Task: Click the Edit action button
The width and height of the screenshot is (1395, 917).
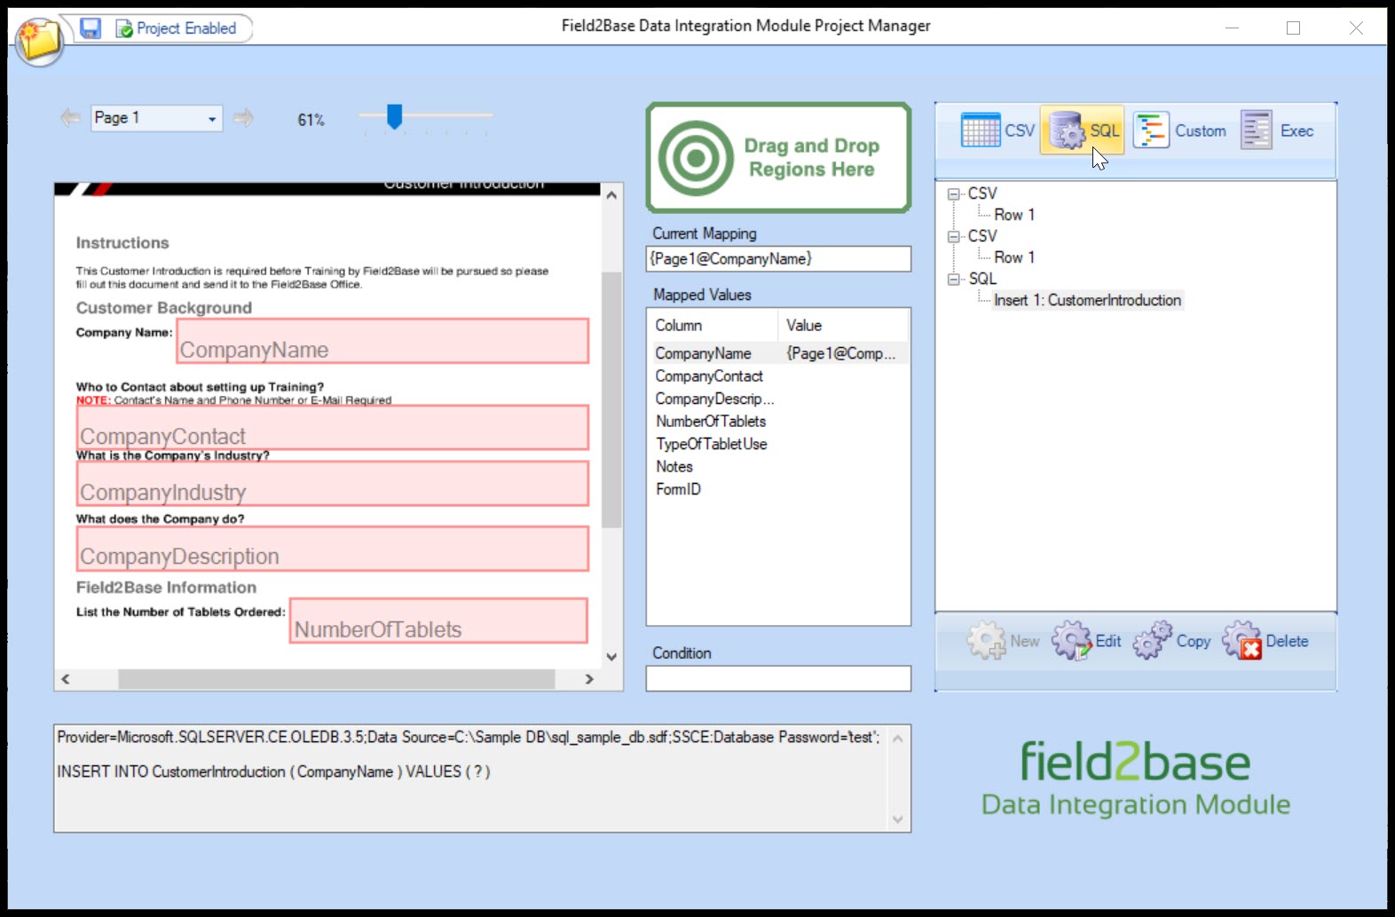Action: [1087, 641]
